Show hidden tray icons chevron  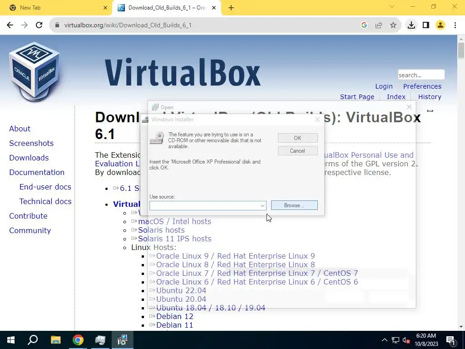384,340
